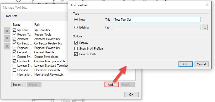Enable the Lawson Standard Tools checkbox
Viewport: 215px width, 102px height.
coord(14,66)
